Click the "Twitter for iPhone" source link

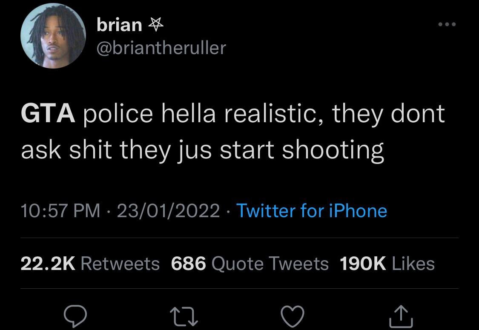click(x=311, y=210)
